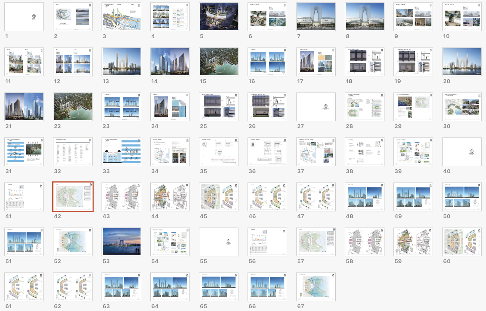Select page thumbnail 18
Screen dimensions: 486x311
click(364, 62)
